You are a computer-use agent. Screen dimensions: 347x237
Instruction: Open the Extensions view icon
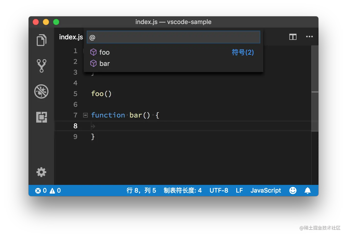tap(41, 117)
